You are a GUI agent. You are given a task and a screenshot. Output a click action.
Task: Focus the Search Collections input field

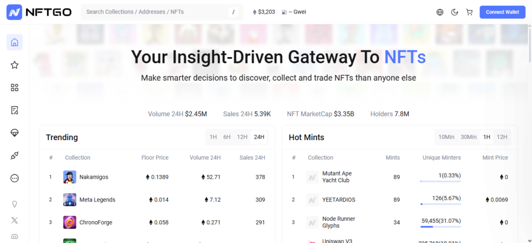(x=162, y=12)
